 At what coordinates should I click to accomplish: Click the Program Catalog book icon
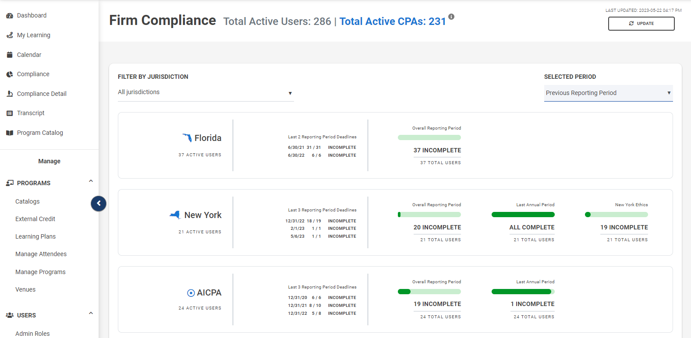click(x=10, y=133)
